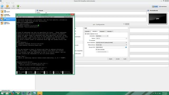This screenshot has height=95, width=169.
Task: Click the question mark help icon in dialog title
Action: coord(124,24)
